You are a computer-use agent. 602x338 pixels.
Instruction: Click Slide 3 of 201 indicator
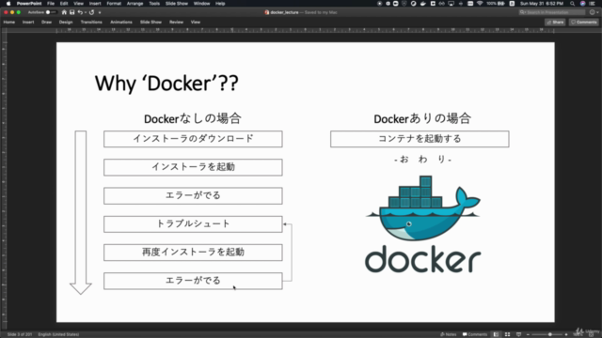[20, 334]
